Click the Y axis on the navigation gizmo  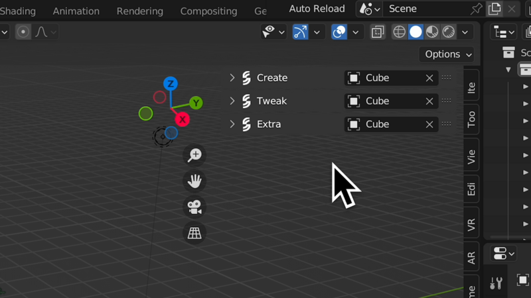(x=196, y=103)
